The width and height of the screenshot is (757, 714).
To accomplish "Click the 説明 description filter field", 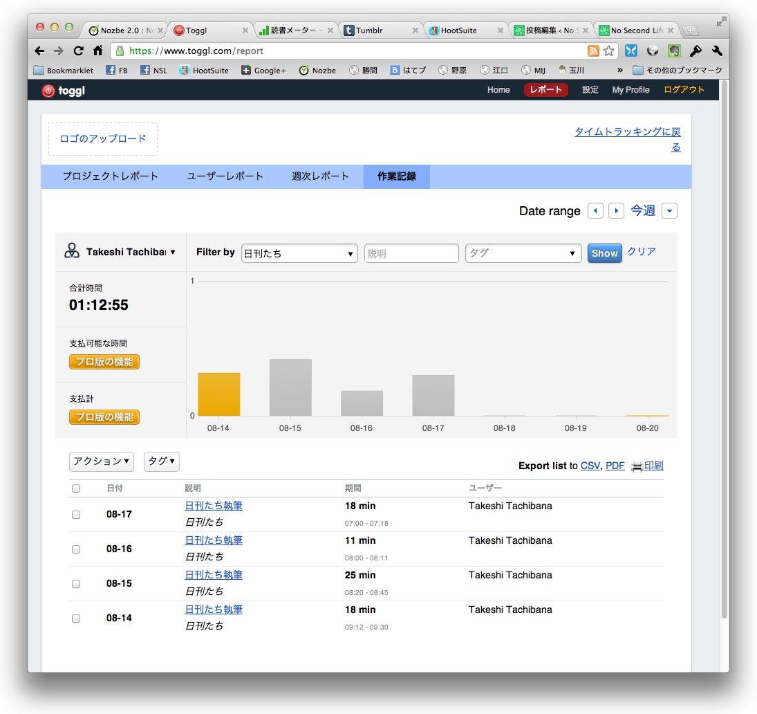I will point(411,254).
